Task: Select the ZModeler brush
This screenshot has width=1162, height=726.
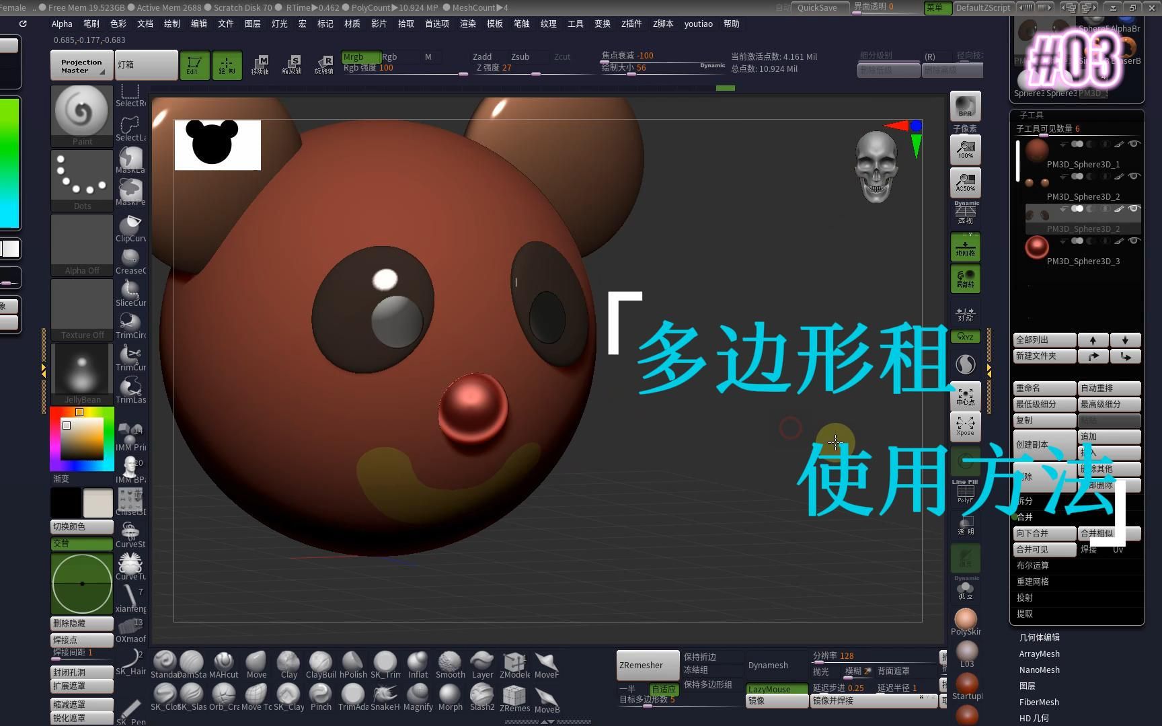Action: (x=514, y=662)
